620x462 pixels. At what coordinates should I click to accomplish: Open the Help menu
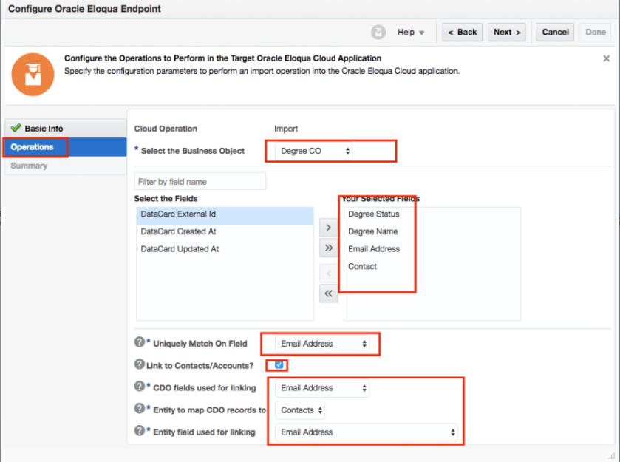click(411, 33)
